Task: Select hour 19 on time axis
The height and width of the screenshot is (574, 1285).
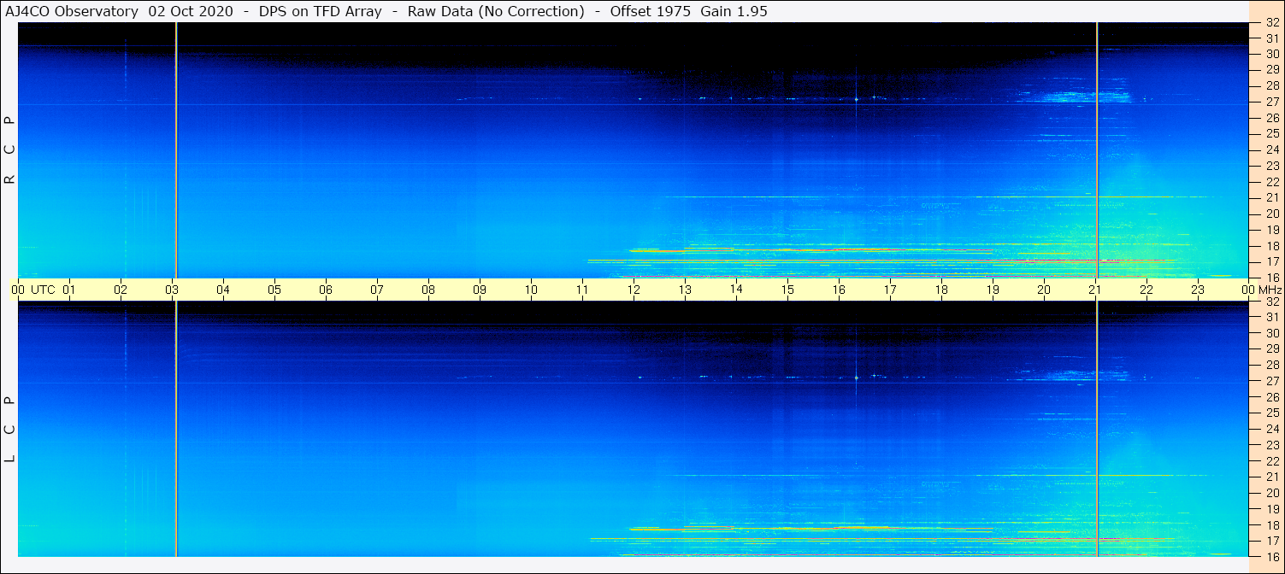Action: click(993, 290)
